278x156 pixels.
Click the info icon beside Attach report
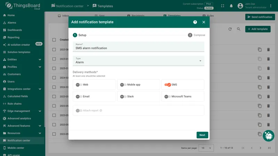point(101,111)
